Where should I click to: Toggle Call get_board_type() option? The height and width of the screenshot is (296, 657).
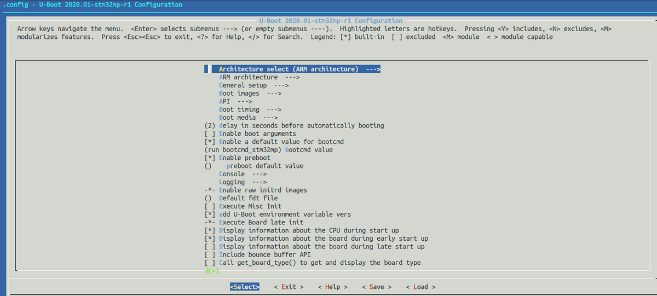coord(313,263)
